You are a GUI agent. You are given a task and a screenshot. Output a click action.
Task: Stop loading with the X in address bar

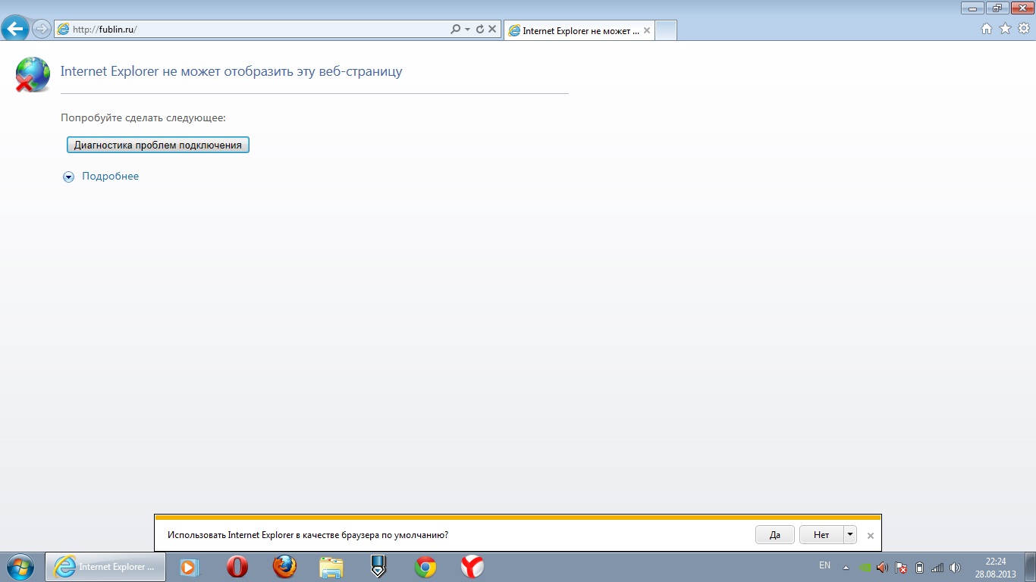491,30
